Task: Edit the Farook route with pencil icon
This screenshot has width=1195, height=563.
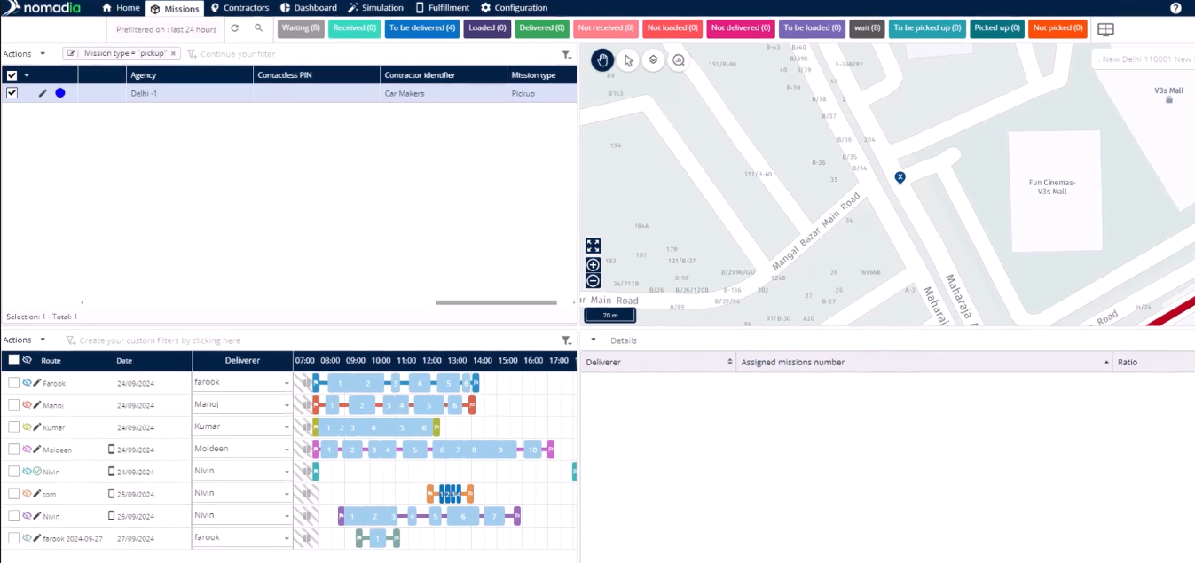Action: (x=37, y=383)
